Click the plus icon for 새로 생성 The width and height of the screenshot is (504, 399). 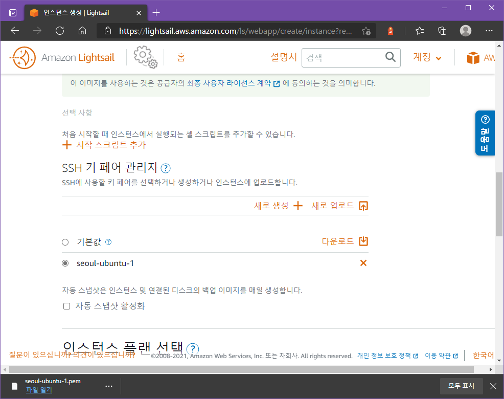[298, 206]
